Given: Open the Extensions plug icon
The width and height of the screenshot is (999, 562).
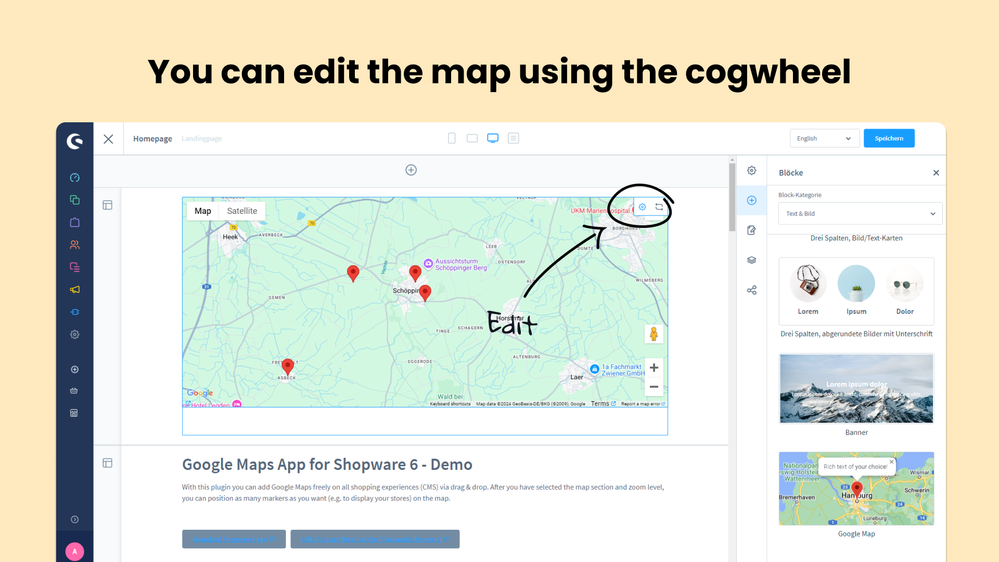Looking at the screenshot, I should coord(74,312).
